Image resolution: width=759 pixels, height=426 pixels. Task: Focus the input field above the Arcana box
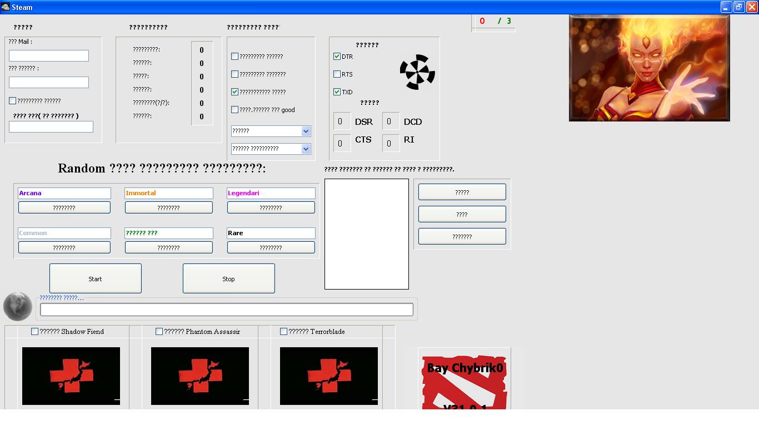pos(51,126)
